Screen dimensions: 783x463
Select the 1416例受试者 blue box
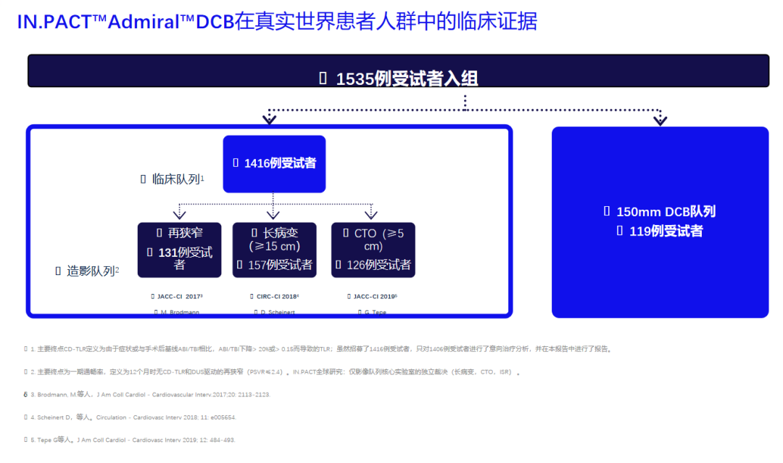[x=274, y=164]
